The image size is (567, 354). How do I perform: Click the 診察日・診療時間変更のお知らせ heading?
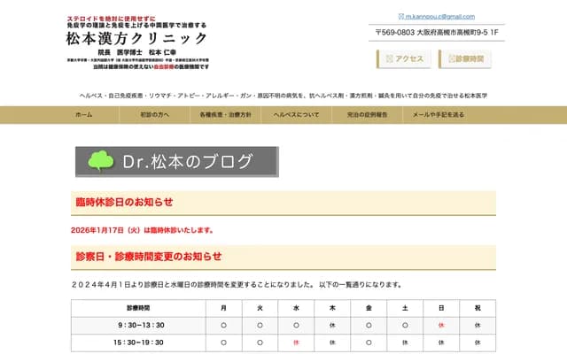(x=149, y=257)
